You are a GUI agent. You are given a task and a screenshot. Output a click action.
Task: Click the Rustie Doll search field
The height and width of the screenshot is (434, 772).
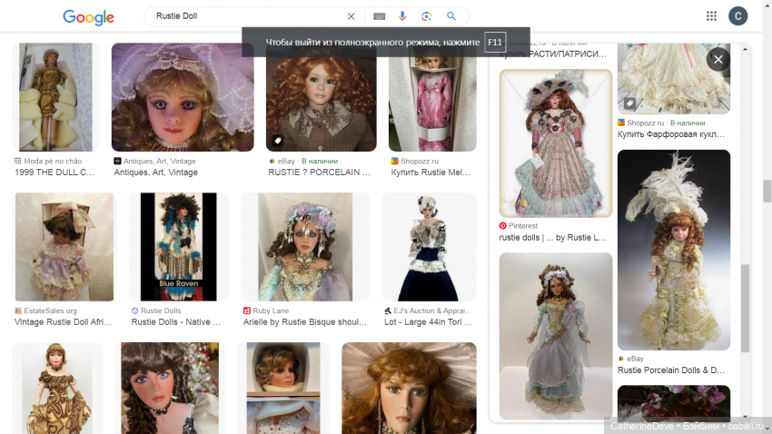pos(245,16)
